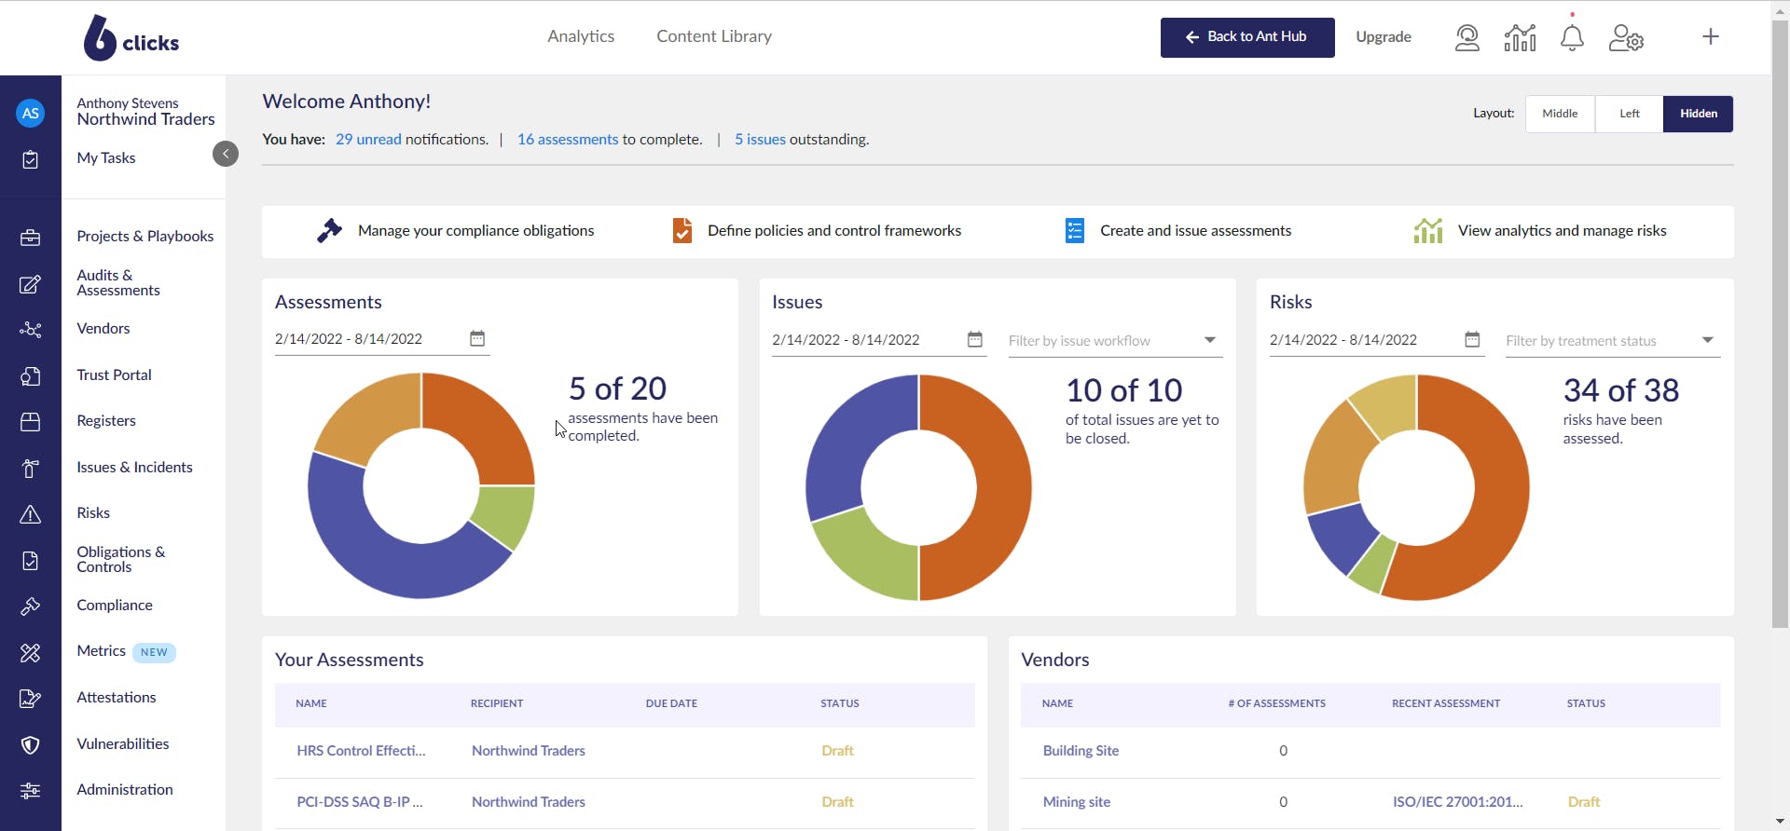Open the Assessments date range calendar icon

click(x=477, y=339)
